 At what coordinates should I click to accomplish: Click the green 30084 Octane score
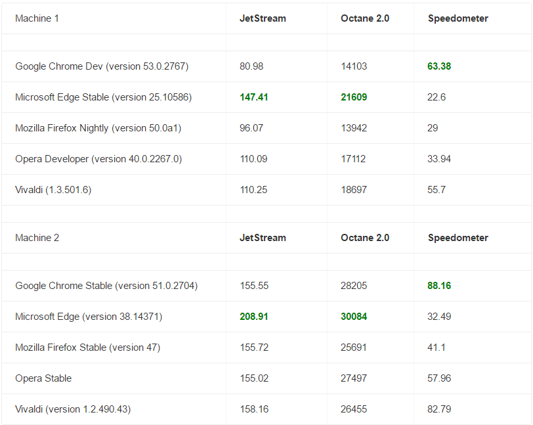click(x=354, y=317)
